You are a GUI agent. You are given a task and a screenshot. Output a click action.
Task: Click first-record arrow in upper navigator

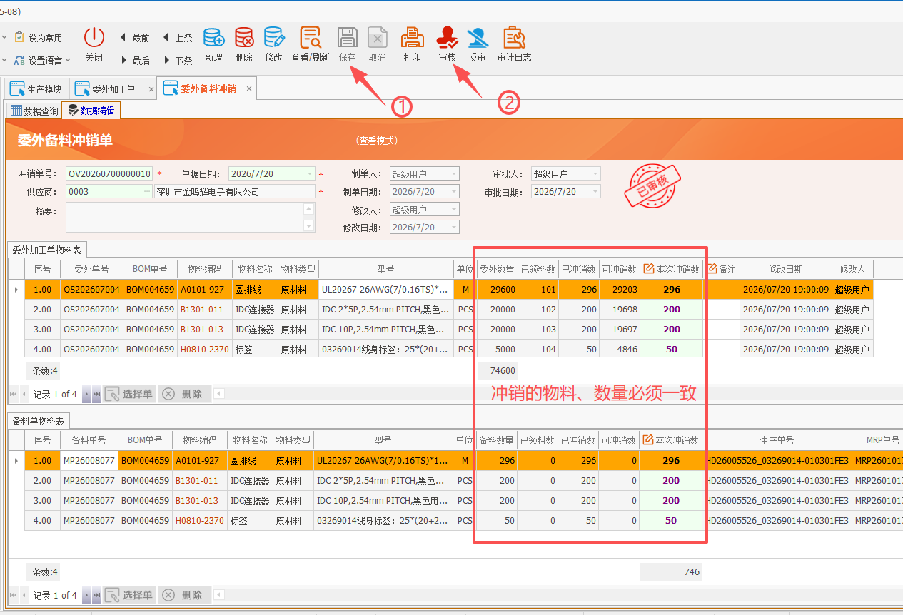click(x=14, y=394)
